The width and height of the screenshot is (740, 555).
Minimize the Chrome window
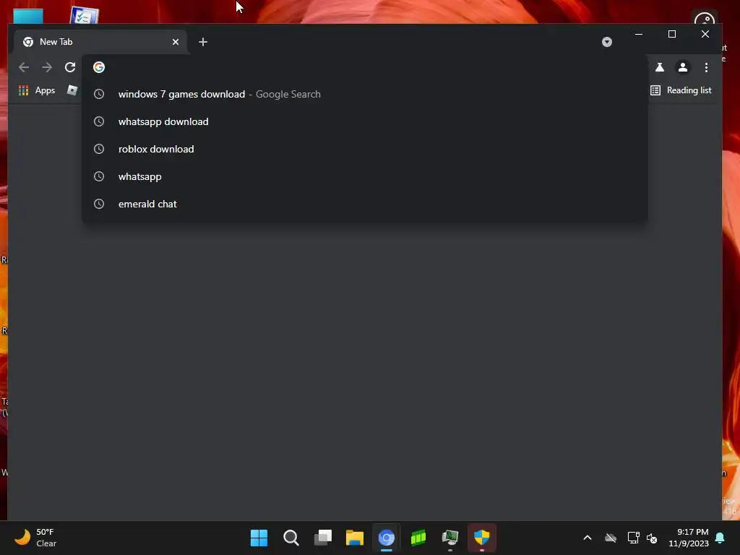click(x=639, y=34)
